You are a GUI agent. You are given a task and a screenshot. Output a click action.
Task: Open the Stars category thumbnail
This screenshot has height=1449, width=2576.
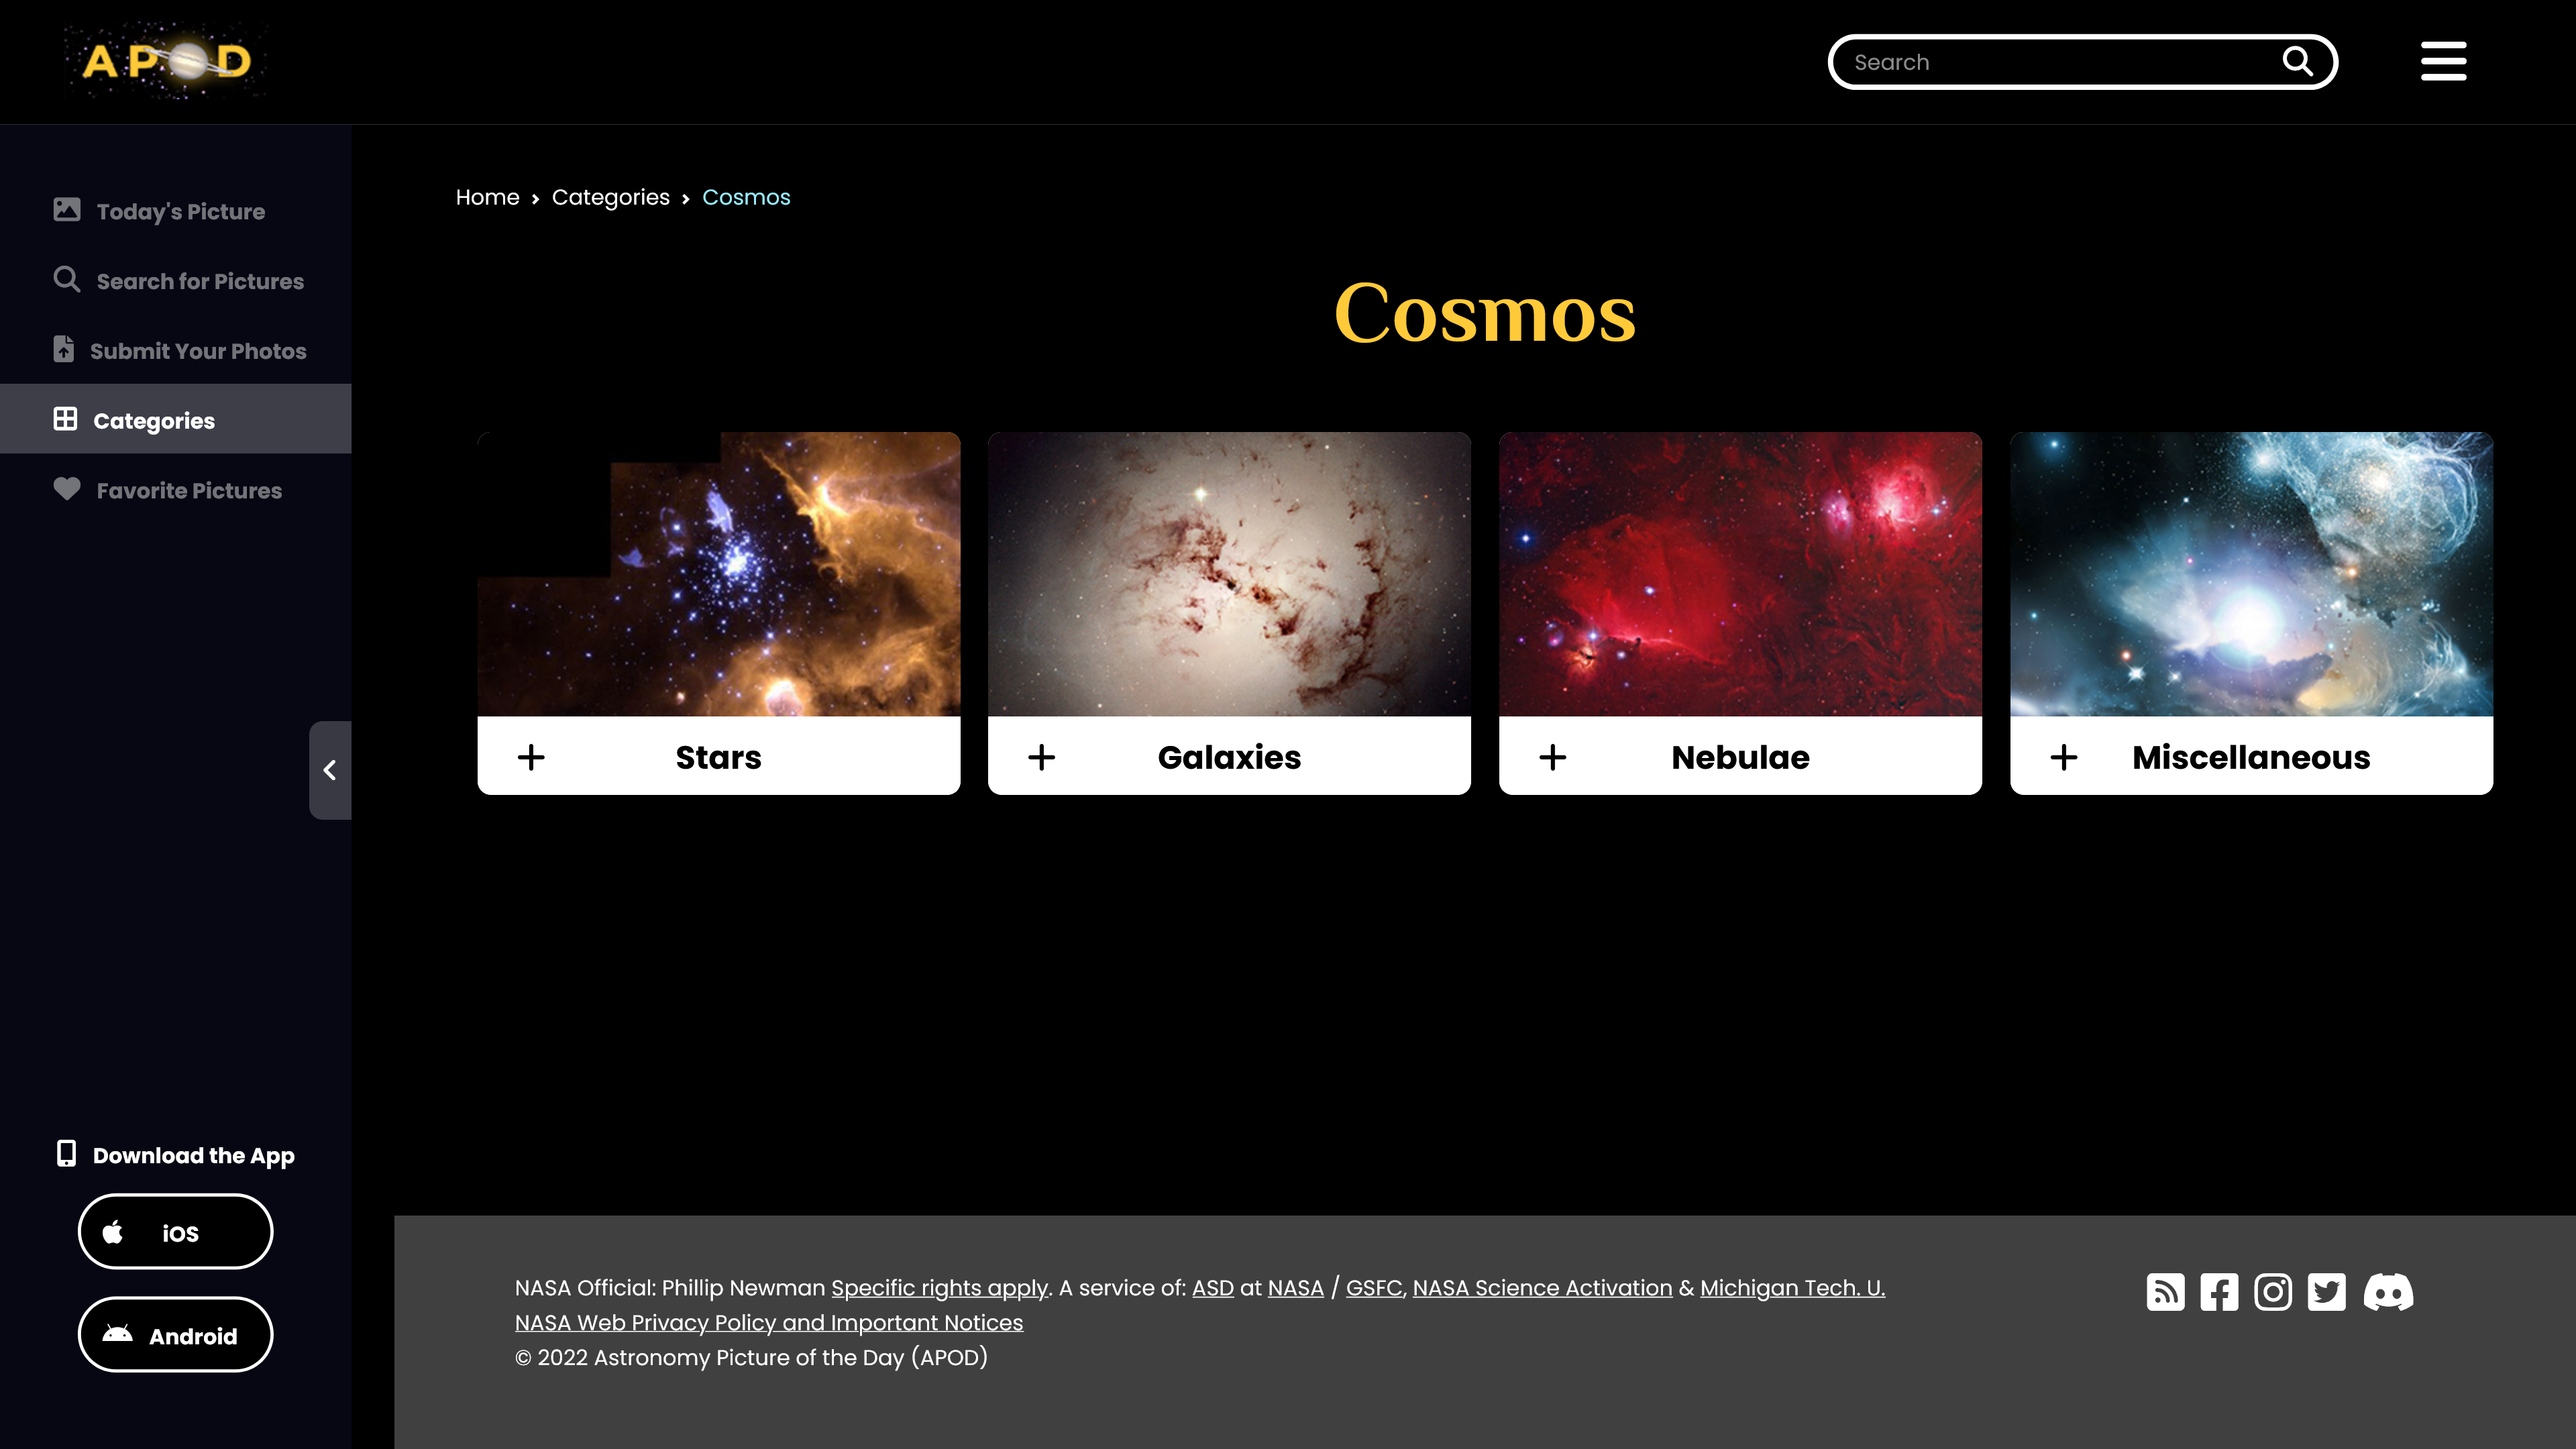[x=719, y=574]
